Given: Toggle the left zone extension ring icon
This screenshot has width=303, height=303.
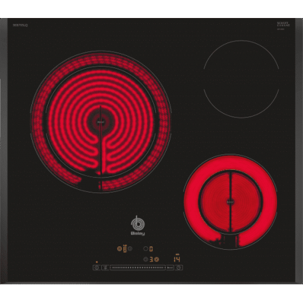Looking at the screenshot, I should [130, 249].
